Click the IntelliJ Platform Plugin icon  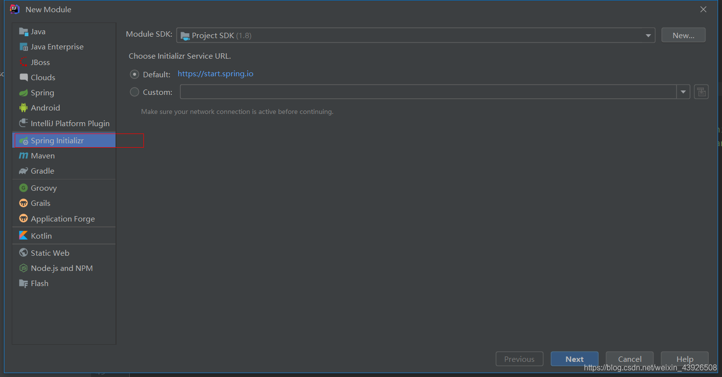[23, 123]
